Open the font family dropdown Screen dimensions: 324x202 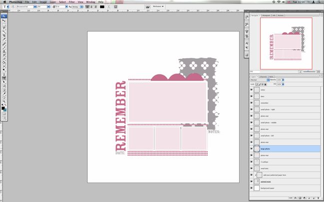35,7
